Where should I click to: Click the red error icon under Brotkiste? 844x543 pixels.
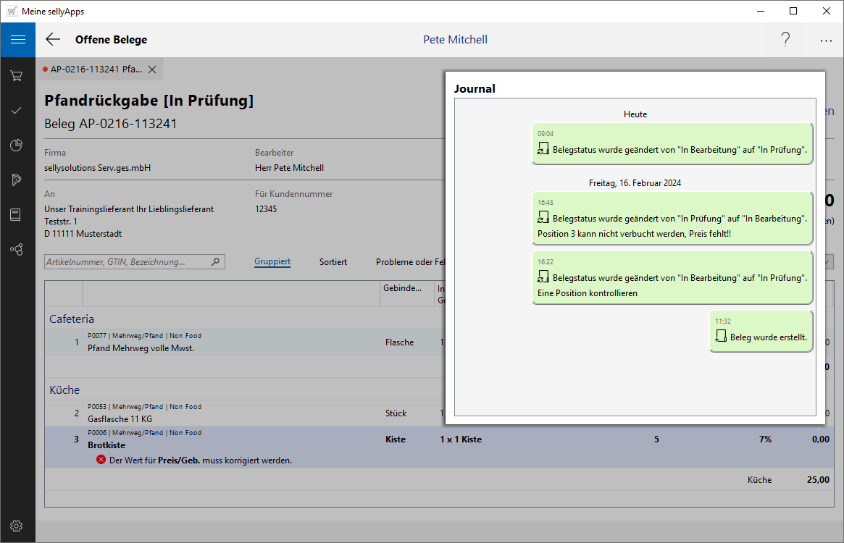[101, 460]
